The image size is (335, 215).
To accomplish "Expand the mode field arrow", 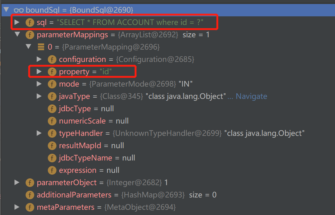I will click(x=39, y=84).
